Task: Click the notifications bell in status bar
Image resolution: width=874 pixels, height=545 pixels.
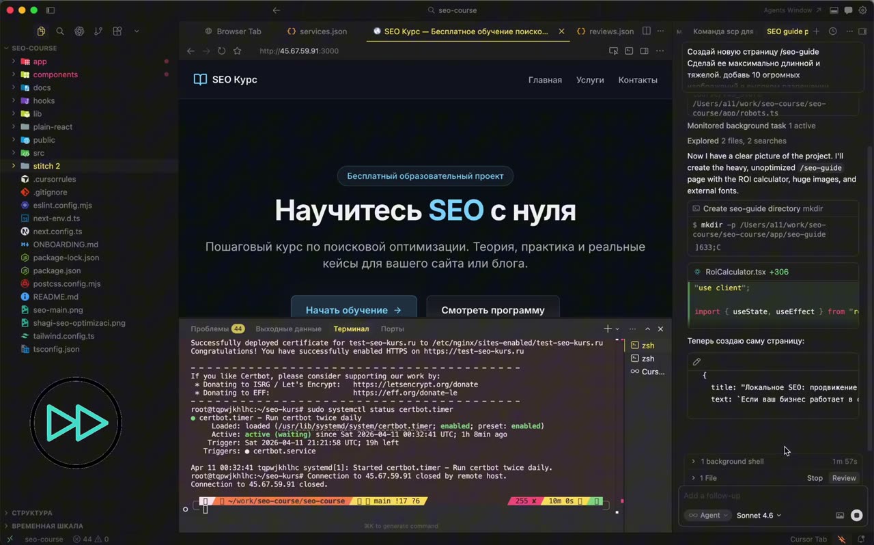Action: 861,540
